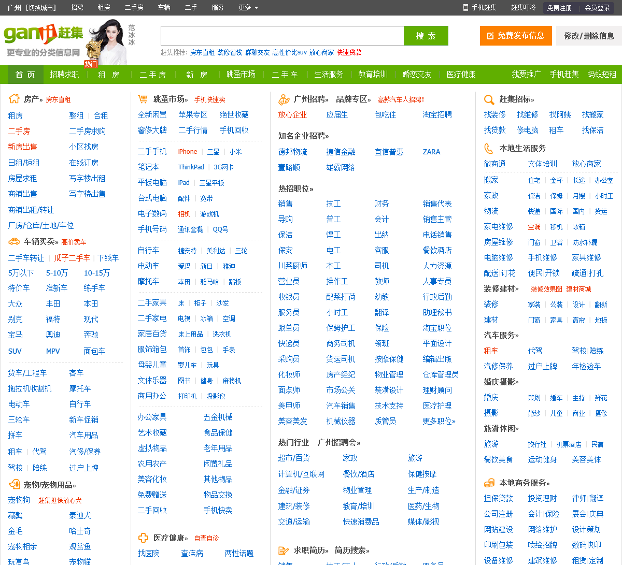Click 房东直租 recommended link under search

tap(202, 52)
